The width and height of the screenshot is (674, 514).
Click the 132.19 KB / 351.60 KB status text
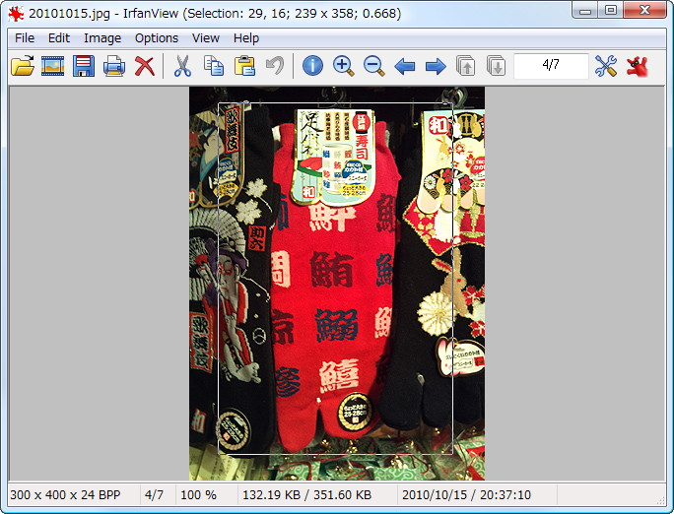click(x=306, y=494)
